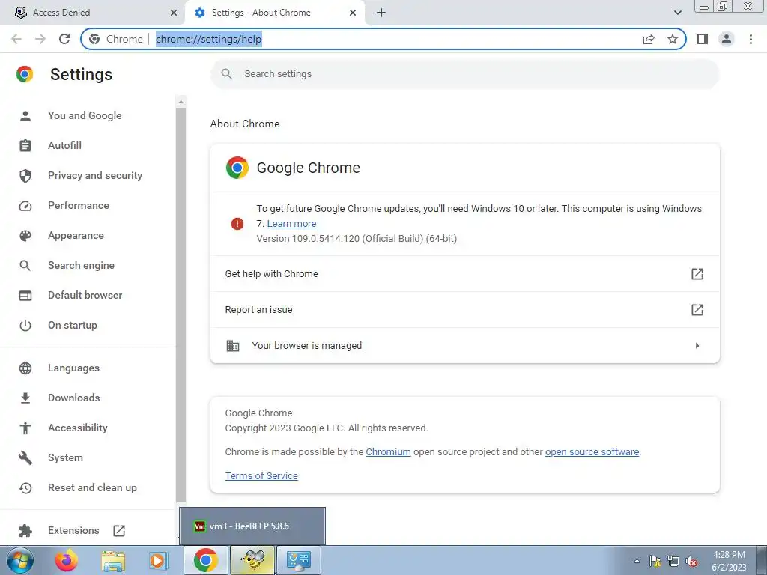This screenshot has width=767, height=575.
Task: Click the Report an issue launch icon
Action: point(697,310)
